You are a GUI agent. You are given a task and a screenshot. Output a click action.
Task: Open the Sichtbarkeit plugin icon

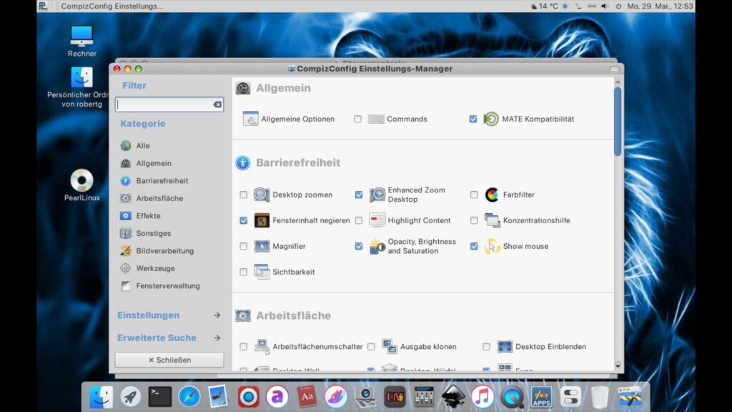coord(262,271)
